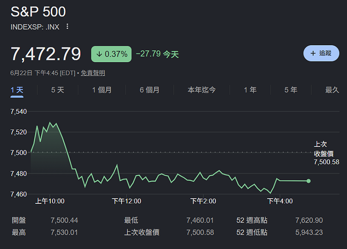Screen dimensions: 347x249
Task: Click the 52 週高點 label
Action: click(x=252, y=220)
